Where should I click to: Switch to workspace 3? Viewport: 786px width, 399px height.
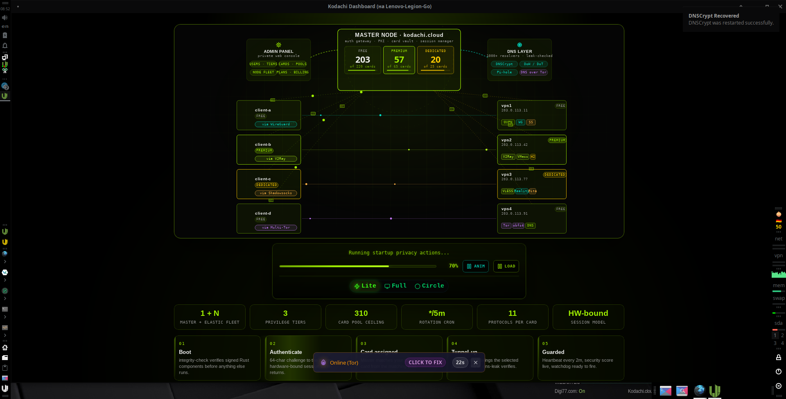tap(775, 343)
